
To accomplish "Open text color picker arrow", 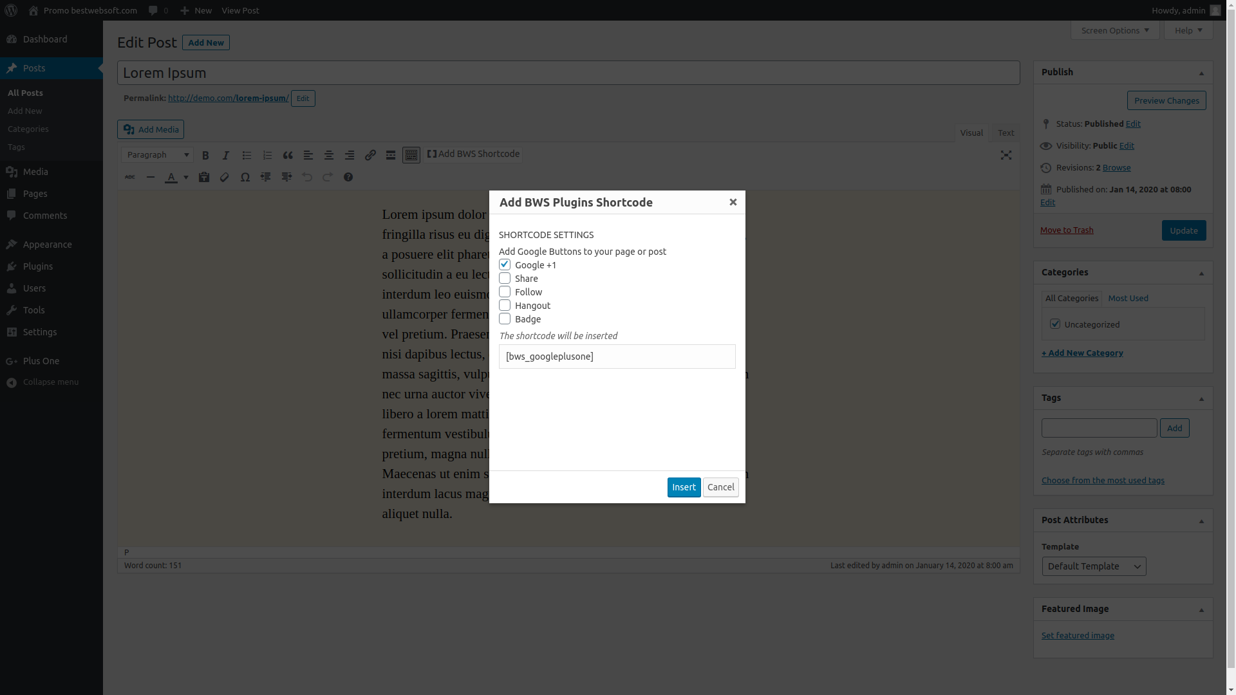I will pyautogui.click(x=186, y=177).
